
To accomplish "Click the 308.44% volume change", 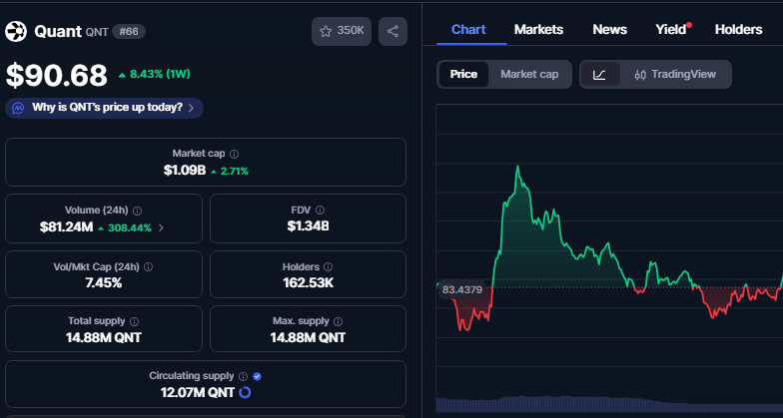I will [x=126, y=227].
